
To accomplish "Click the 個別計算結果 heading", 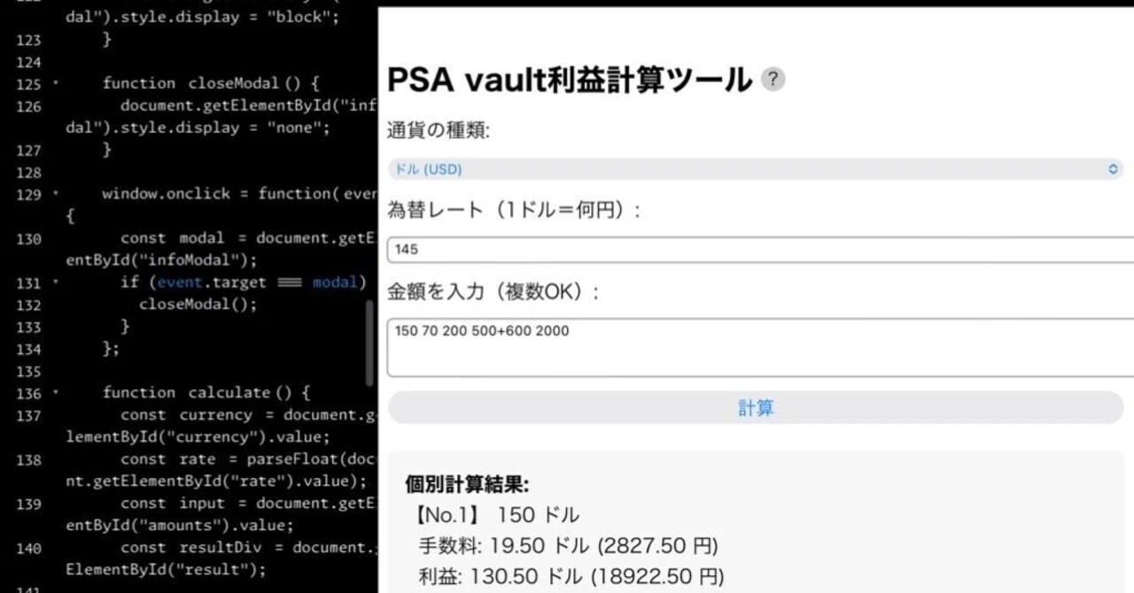I will 467,485.
